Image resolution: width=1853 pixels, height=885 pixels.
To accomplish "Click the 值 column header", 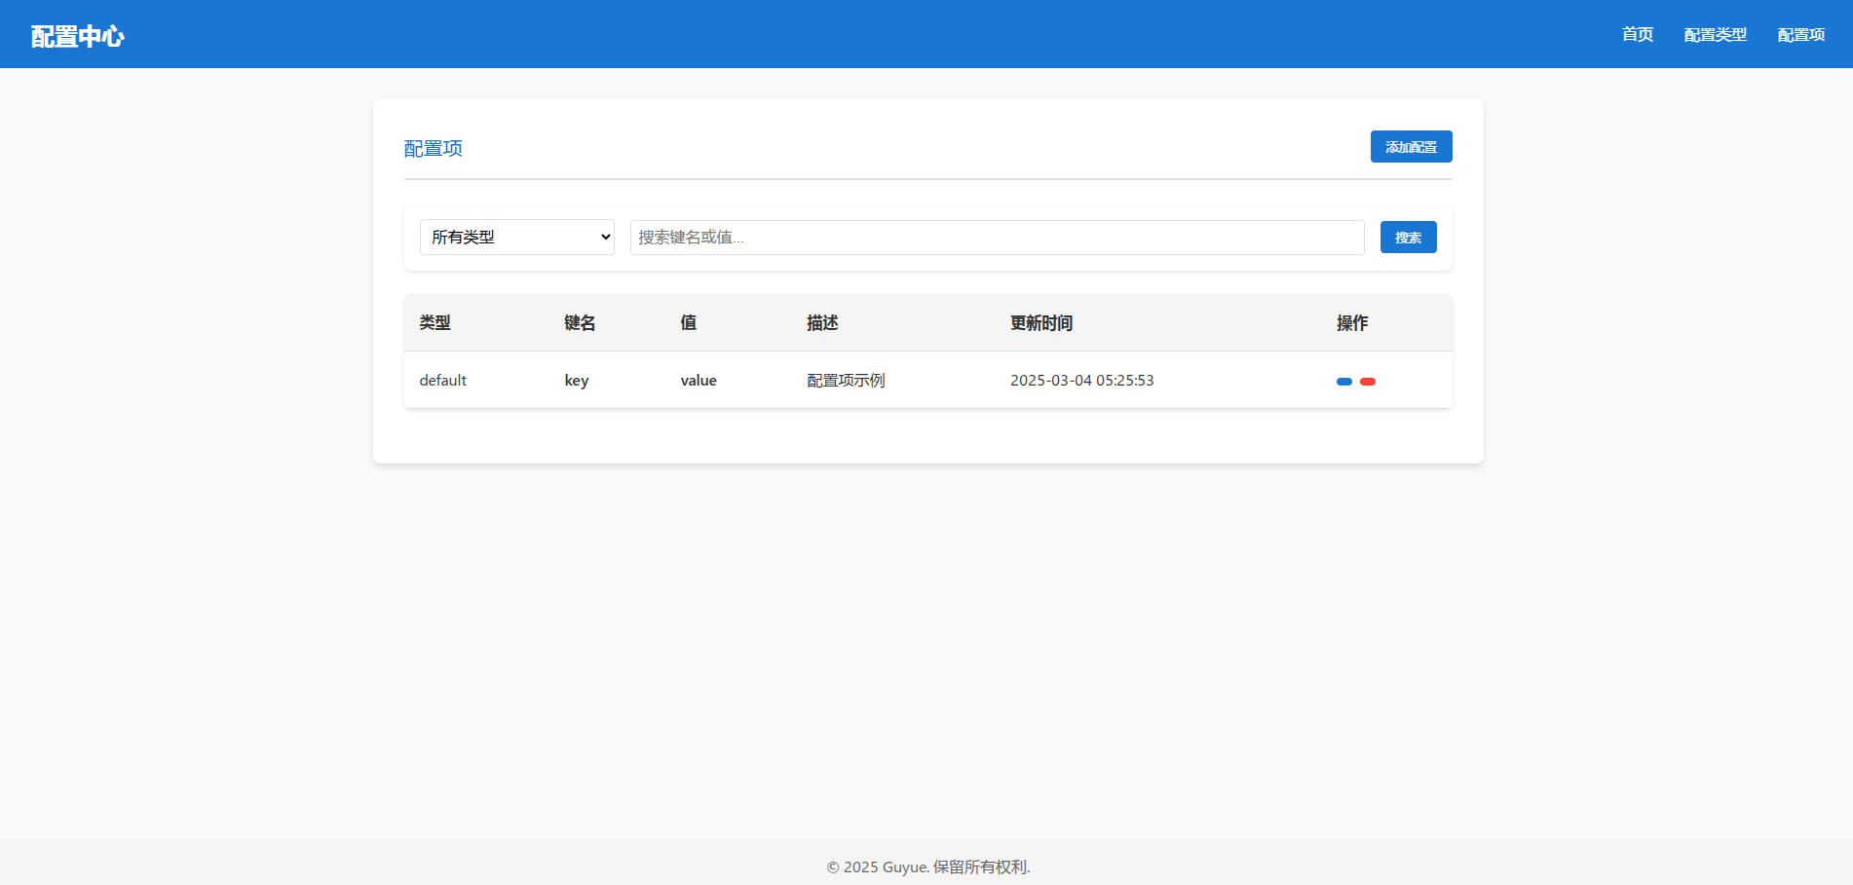I will (x=688, y=323).
